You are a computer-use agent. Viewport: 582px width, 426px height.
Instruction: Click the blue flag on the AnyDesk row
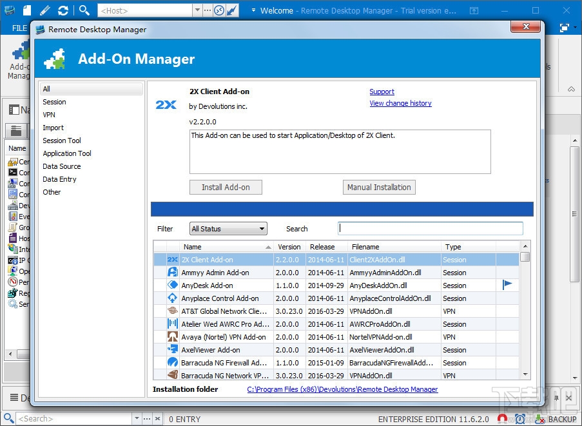coord(507,284)
